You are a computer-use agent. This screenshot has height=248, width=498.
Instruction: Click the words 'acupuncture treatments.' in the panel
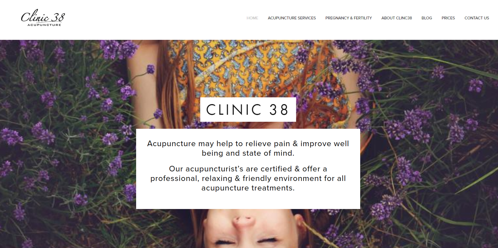coord(248,188)
